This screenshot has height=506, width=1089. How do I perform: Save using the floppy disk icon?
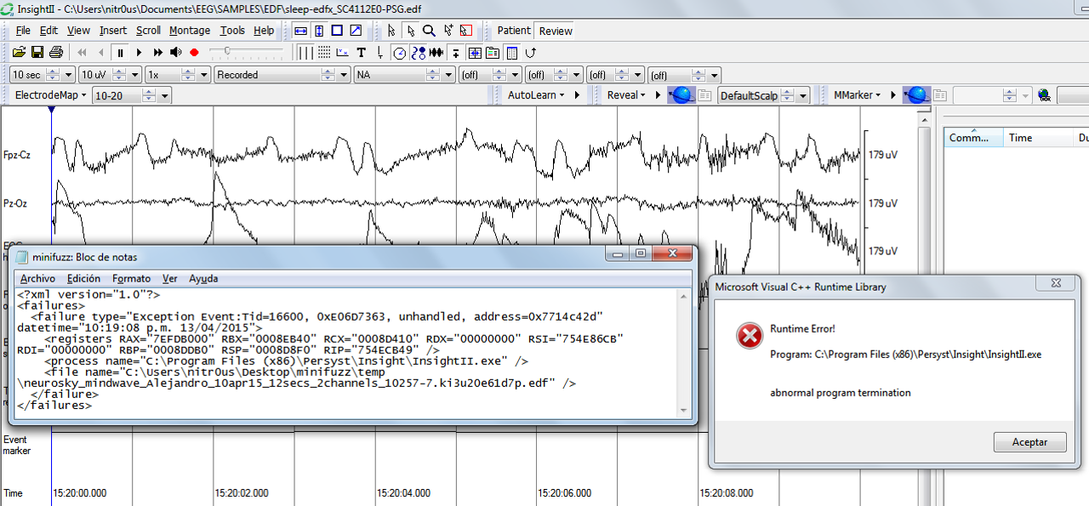(x=37, y=53)
